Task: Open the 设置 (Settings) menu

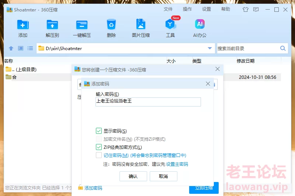Action: 206,9
